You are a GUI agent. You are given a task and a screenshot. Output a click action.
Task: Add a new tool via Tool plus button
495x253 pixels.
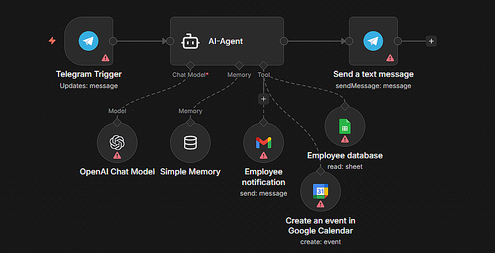tap(263, 99)
